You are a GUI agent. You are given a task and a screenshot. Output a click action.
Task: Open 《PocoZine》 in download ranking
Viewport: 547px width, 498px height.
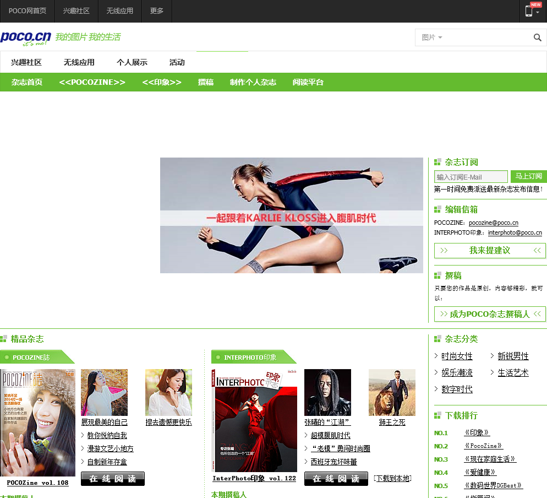click(x=484, y=446)
